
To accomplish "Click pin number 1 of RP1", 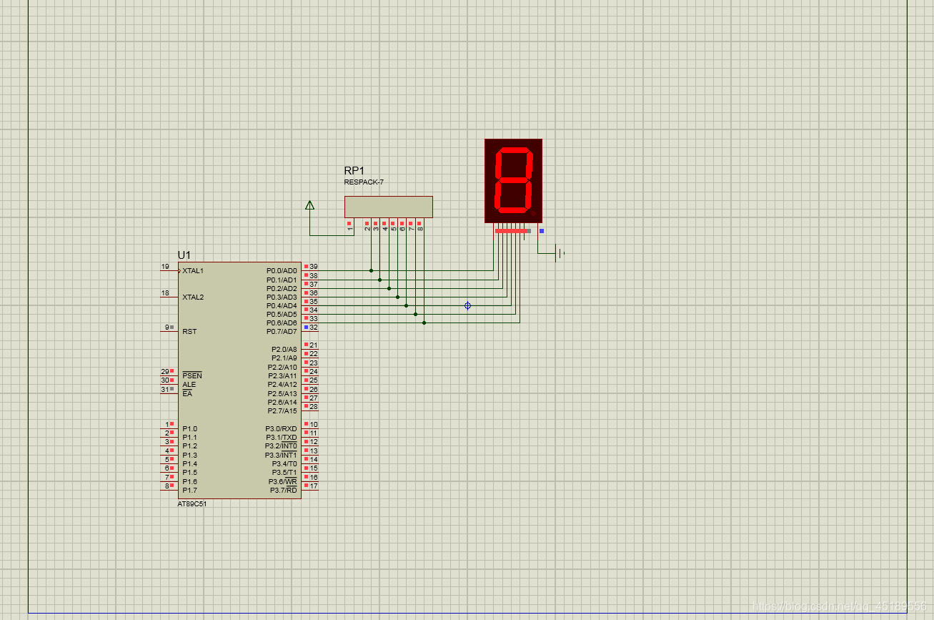I will point(350,229).
